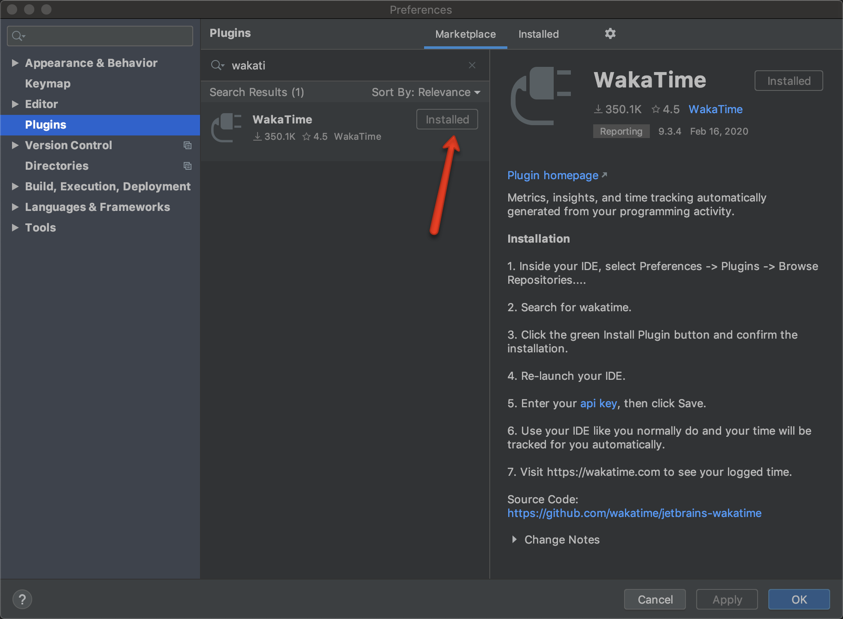Click the magnifier icon in plugins search bar

pos(217,65)
